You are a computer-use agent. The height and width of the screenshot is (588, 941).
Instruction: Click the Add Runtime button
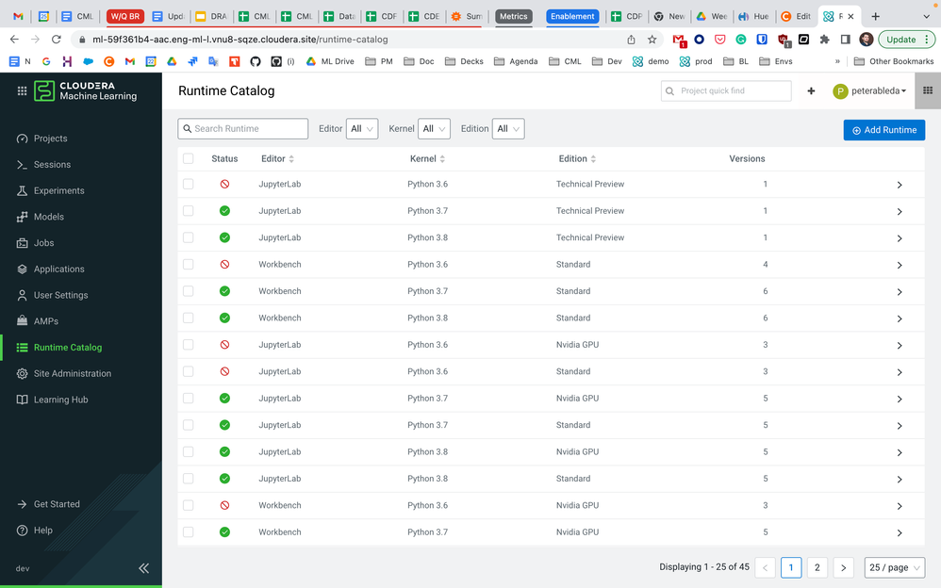(x=883, y=130)
